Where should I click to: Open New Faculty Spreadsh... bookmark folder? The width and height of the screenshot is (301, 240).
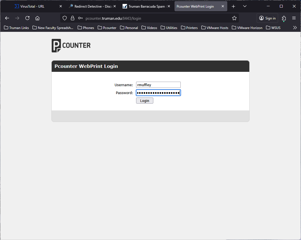point(53,28)
